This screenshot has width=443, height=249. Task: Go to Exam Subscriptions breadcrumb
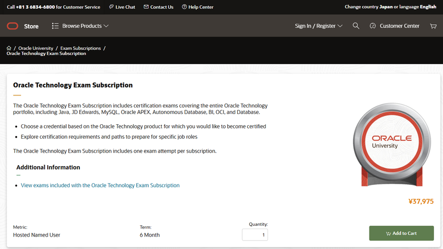pos(80,48)
